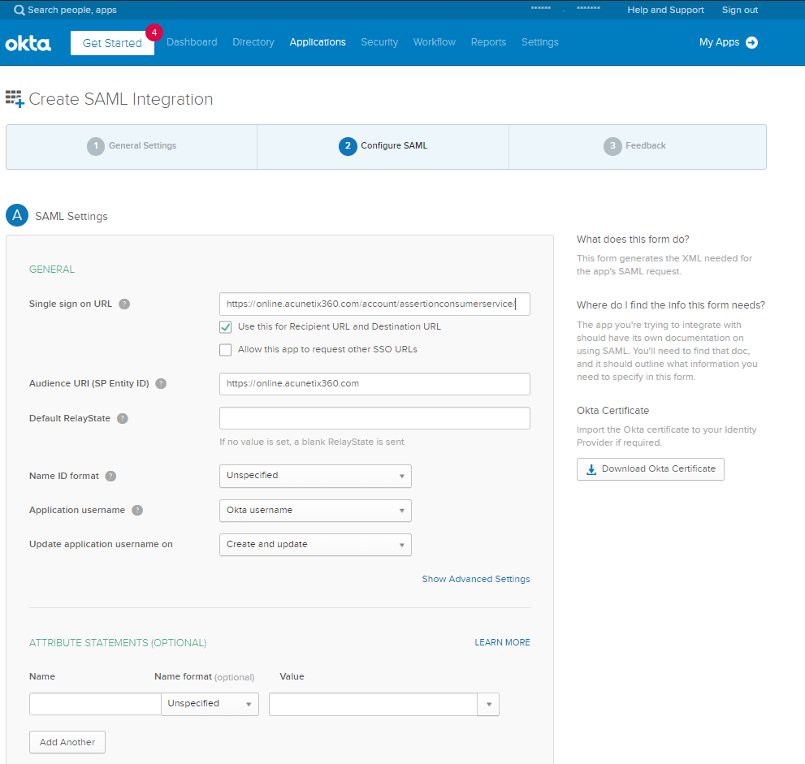The image size is (805, 764).
Task: Select the Configure SAML step tab
Action: coord(383,147)
